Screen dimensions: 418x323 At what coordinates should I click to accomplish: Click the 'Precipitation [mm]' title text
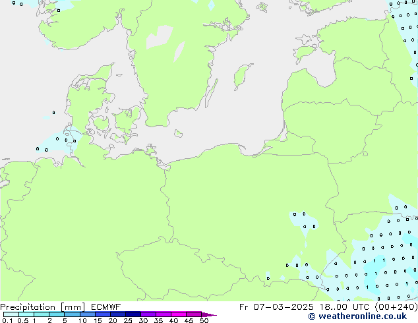tap(43, 307)
